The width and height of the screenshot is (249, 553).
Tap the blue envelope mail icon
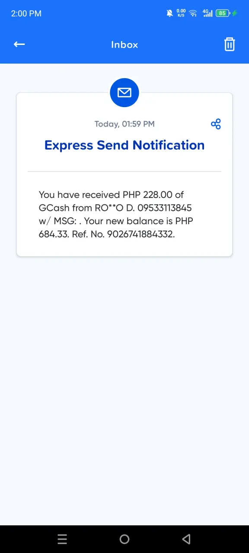[124, 92]
